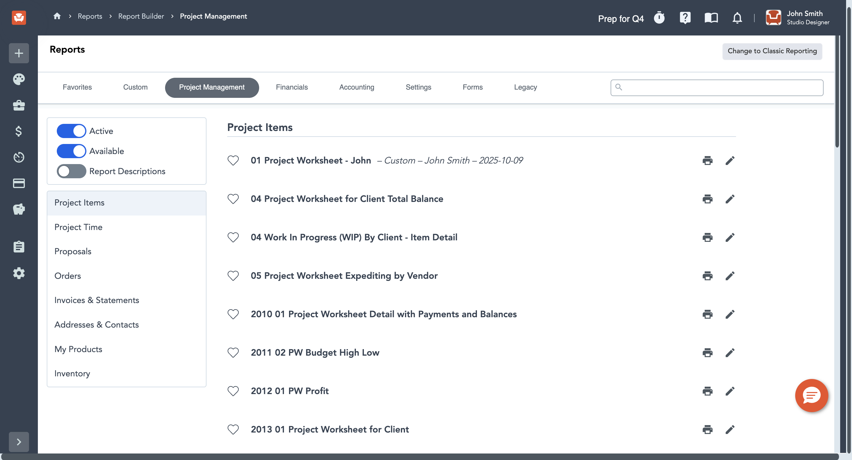Edit 2011 02 PW Budget High Low
The image size is (852, 460).
pyautogui.click(x=730, y=353)
